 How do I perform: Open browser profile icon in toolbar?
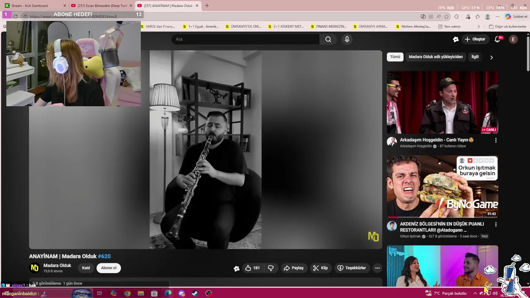point(488,17)
